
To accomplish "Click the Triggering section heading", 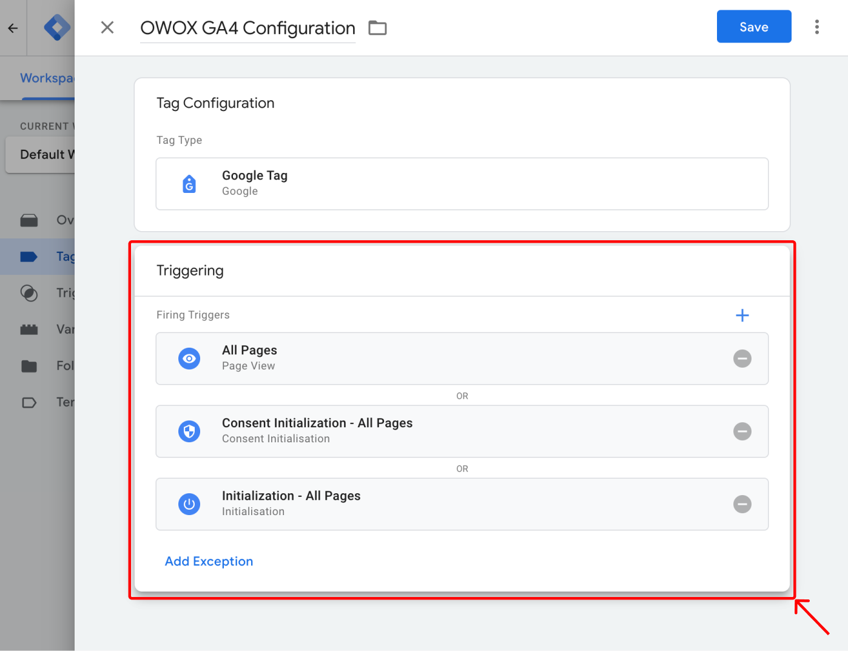I will point(190,271).
